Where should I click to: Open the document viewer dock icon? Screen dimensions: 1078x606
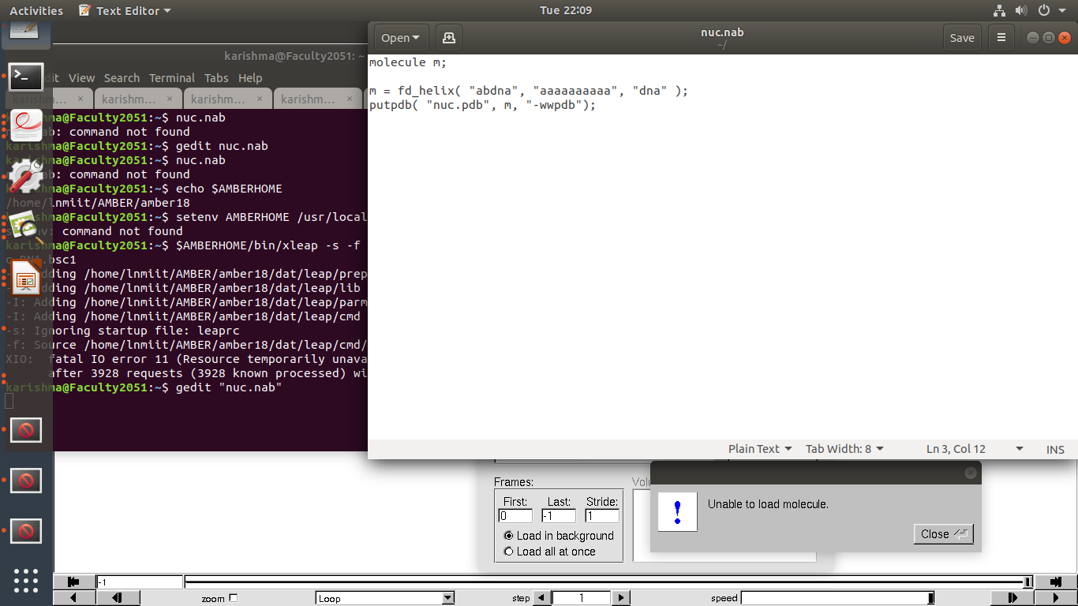click(26, 125)
